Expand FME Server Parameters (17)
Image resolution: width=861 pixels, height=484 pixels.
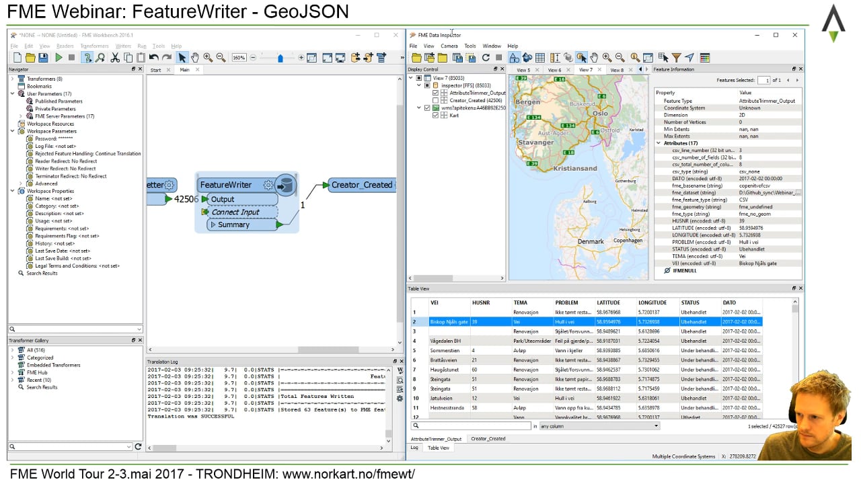click(20, 116)
